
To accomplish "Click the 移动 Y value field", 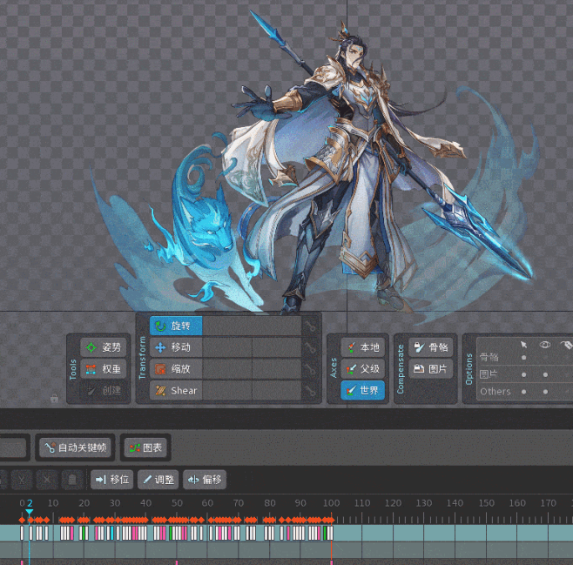I will click(277, 347).
